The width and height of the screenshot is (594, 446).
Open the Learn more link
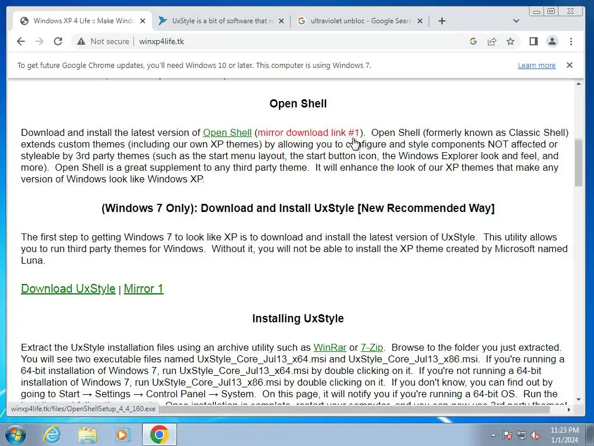[x=537, y=65]
